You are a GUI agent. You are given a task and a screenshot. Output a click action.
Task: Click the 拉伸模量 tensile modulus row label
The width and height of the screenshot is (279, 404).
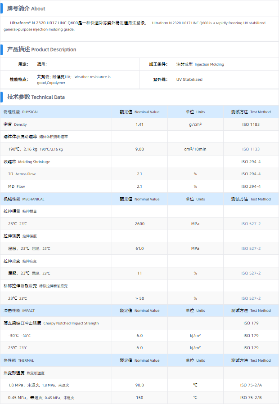coord(20,211)
